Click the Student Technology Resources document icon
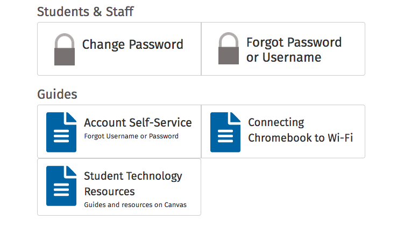Image resolution: width=397 pixels, height=235 pixels. tap(61, 186)
